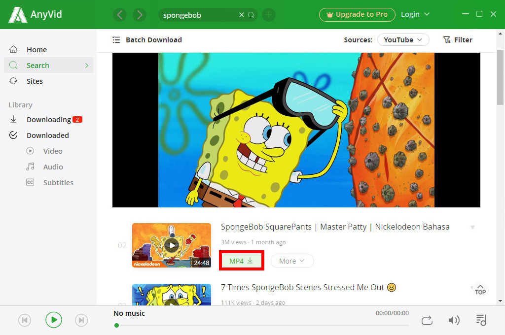The width and height of the screenshot is (505, 335).
Task: Expand the Search chevron arrow in sidebar
Action: pyautogui.click(x=86, y=66)
